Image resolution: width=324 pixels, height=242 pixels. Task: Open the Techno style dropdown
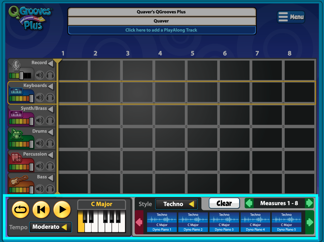[x=176, y=204]
